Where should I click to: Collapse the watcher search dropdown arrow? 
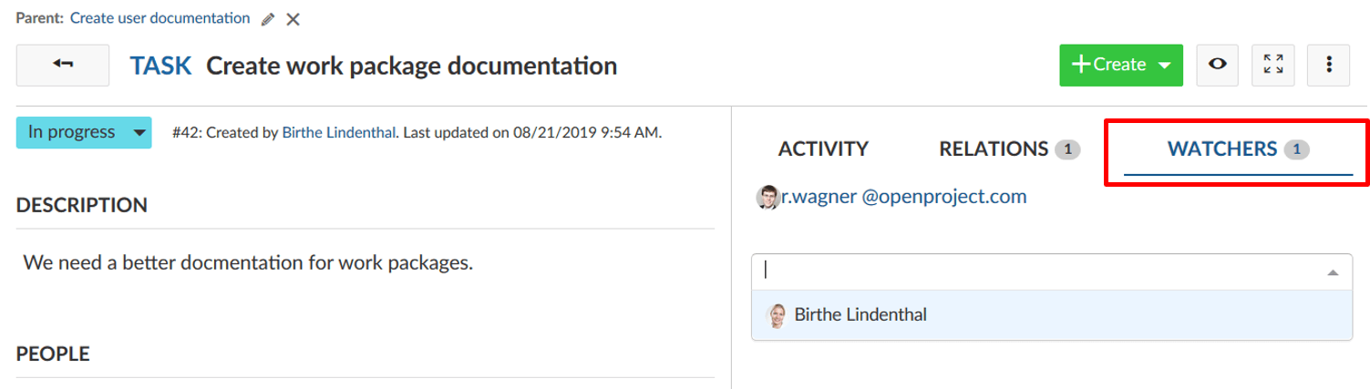(1333, 272)
